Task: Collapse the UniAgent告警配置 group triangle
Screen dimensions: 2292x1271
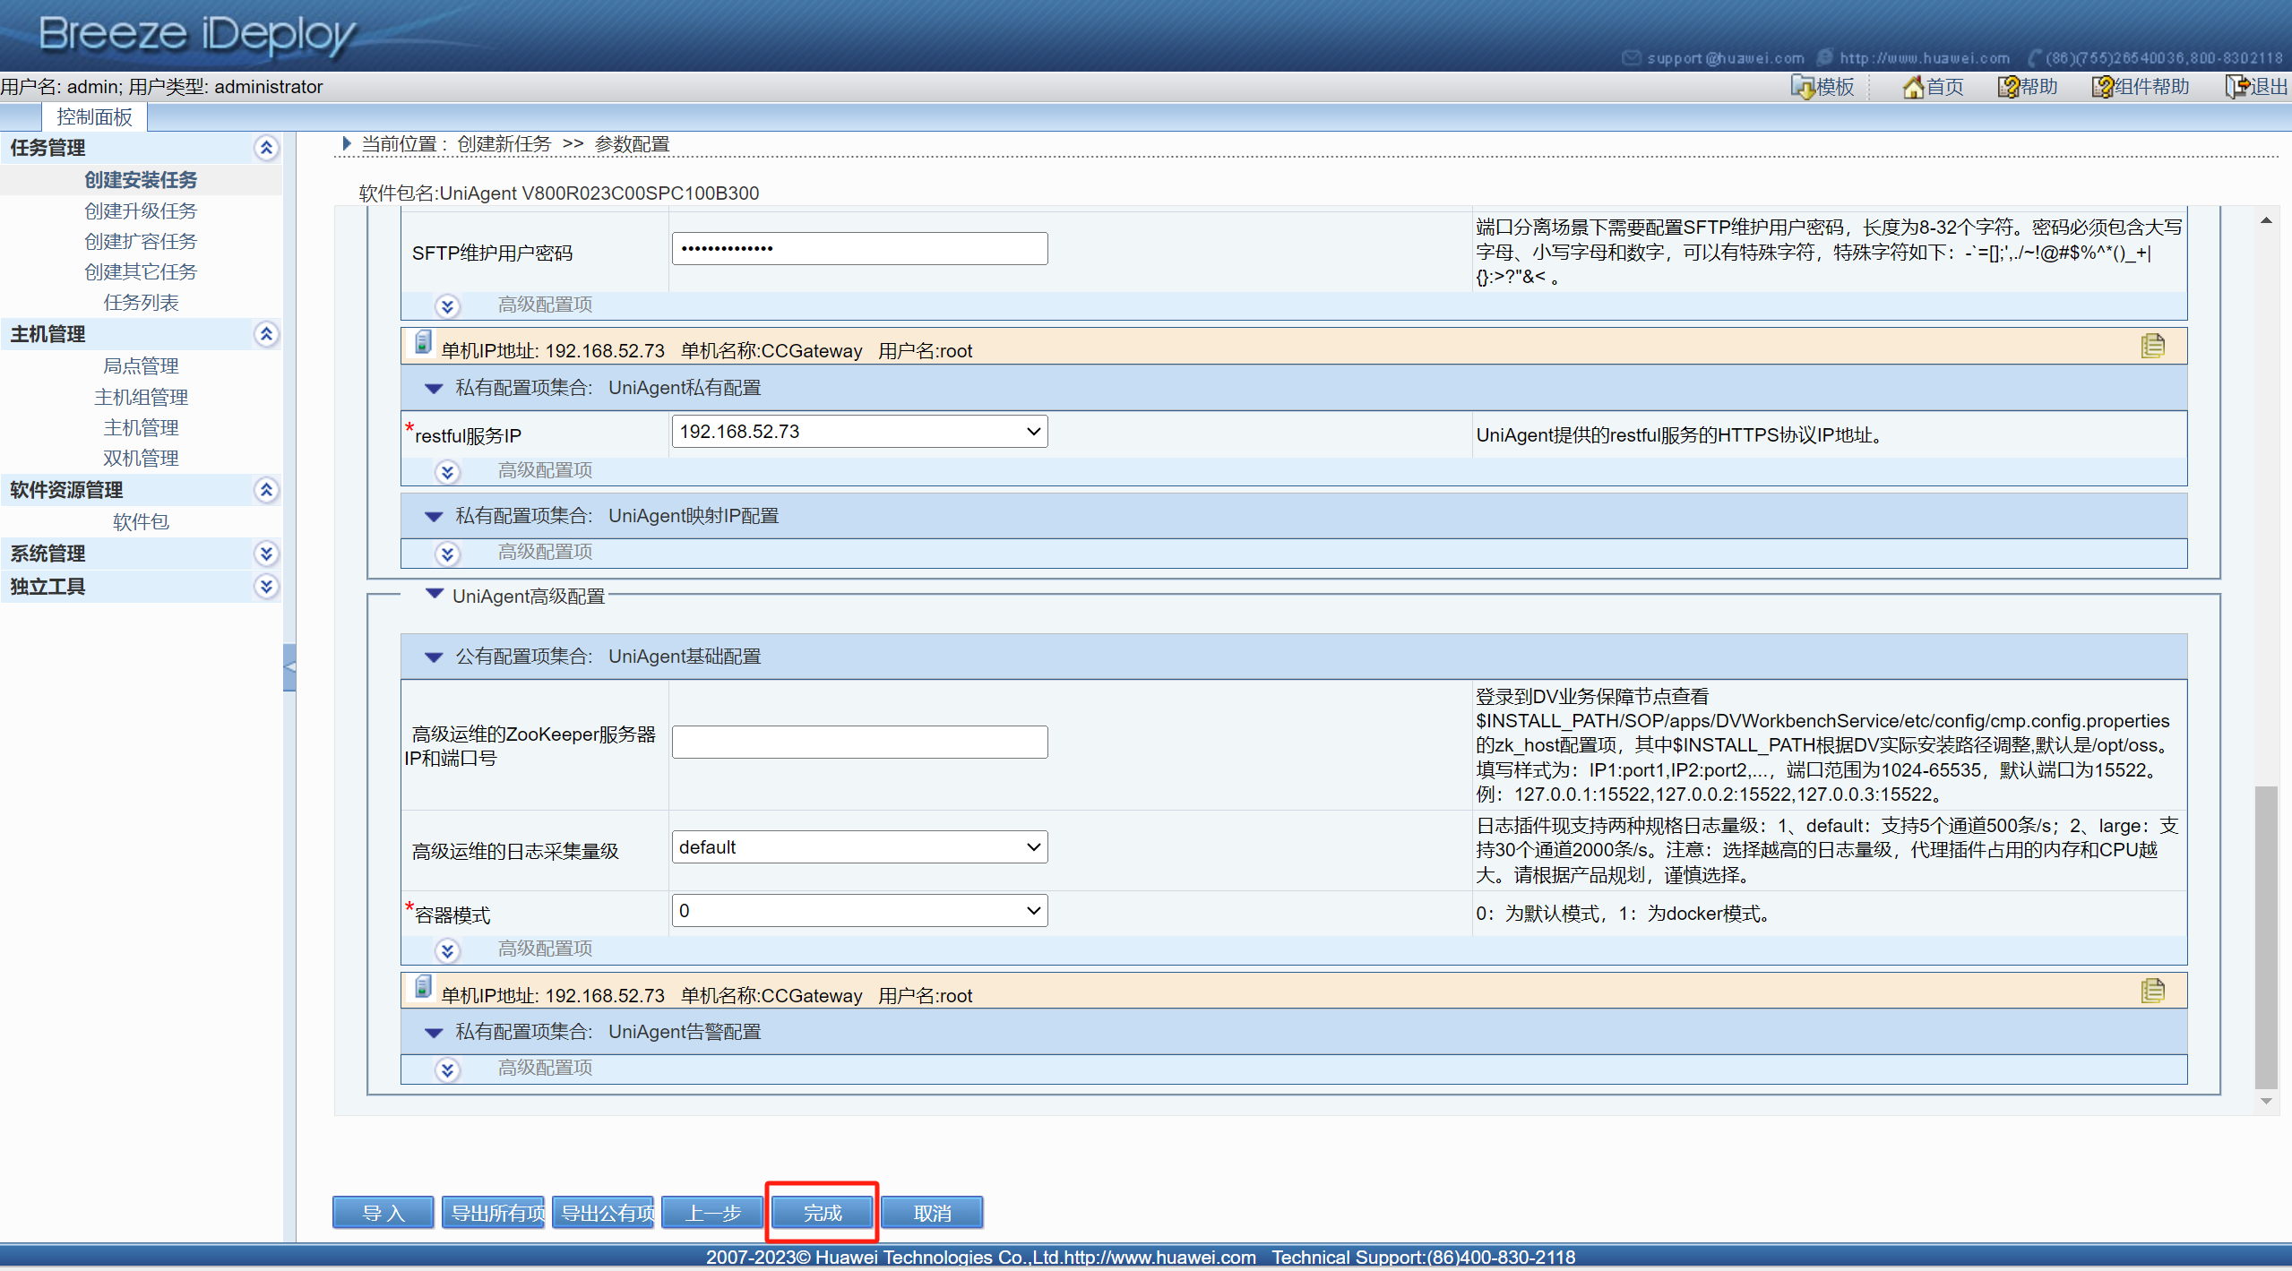Action: click(x=434, y=1033)
